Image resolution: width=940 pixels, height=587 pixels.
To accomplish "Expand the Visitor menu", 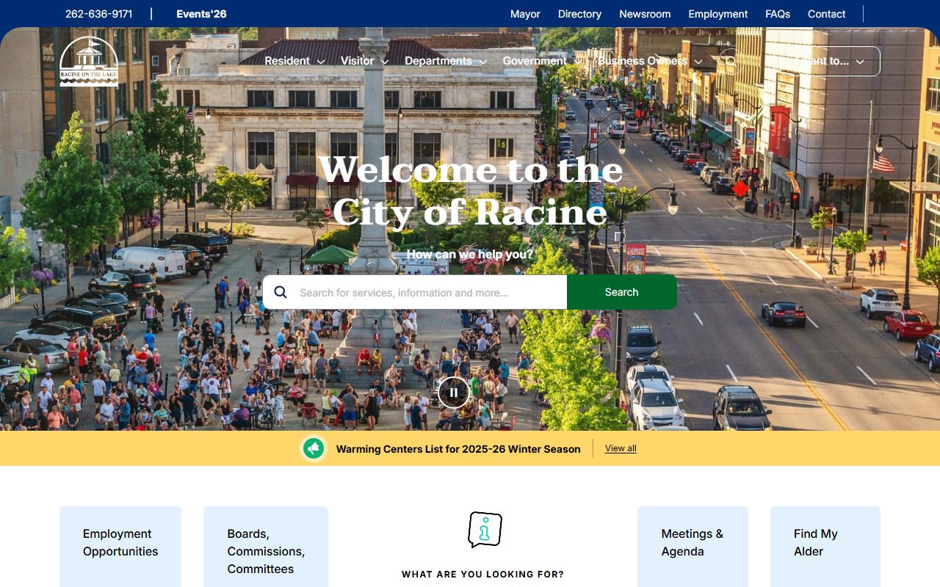I will tap(364, 61).
